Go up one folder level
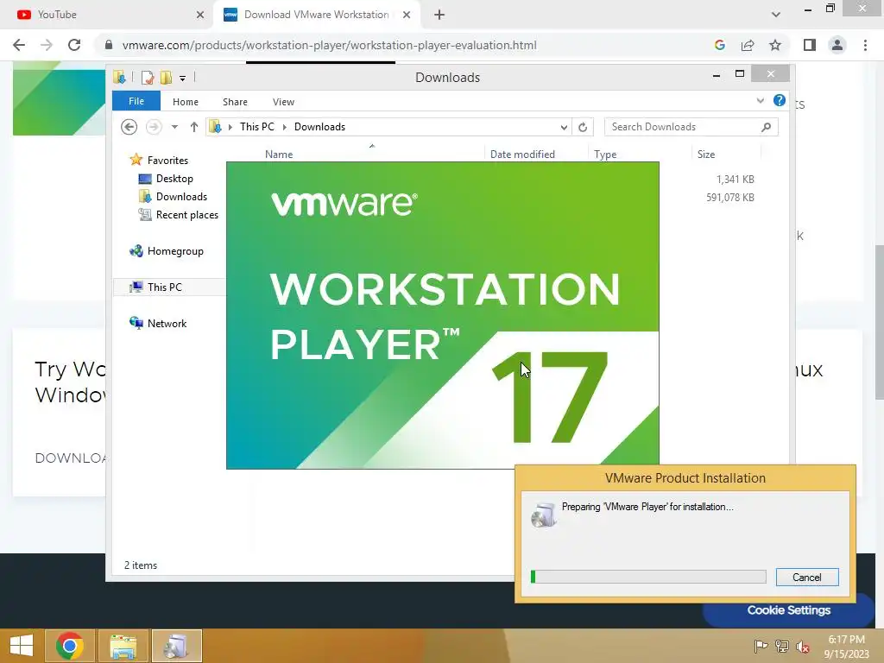 [x=194, y=127]
